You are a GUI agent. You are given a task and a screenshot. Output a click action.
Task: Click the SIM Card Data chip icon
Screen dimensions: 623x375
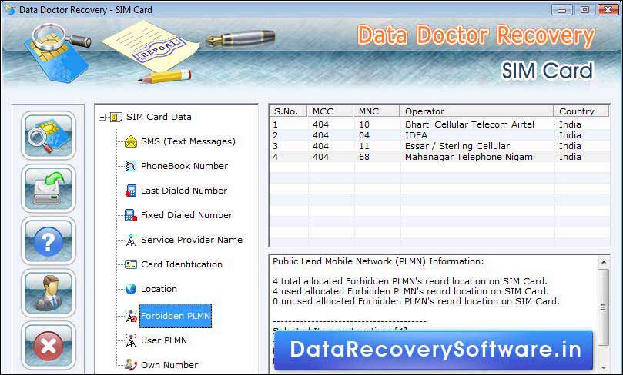point(116,117)
